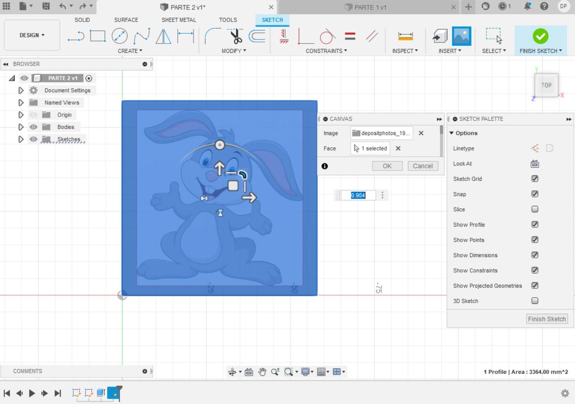
Task: Click the Redo arrow
Action: coord(83,6)
